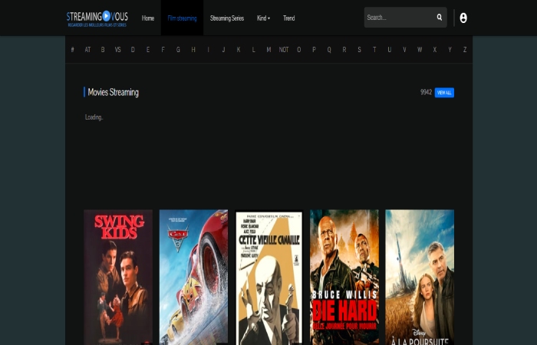Viewport: 537px width, 345px height.
Task: Filter movies by letter P
Action: click(x=314, y=50)
